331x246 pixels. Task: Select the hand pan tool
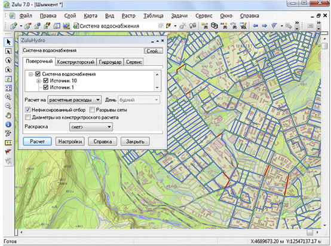(x=8, y=116)
